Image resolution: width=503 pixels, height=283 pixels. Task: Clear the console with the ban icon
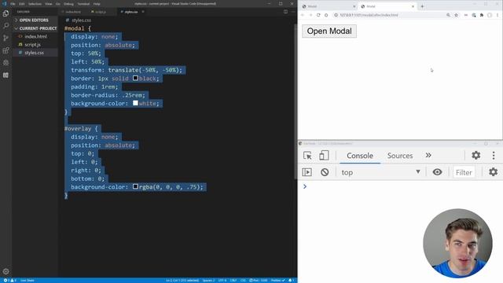(325, 172)
